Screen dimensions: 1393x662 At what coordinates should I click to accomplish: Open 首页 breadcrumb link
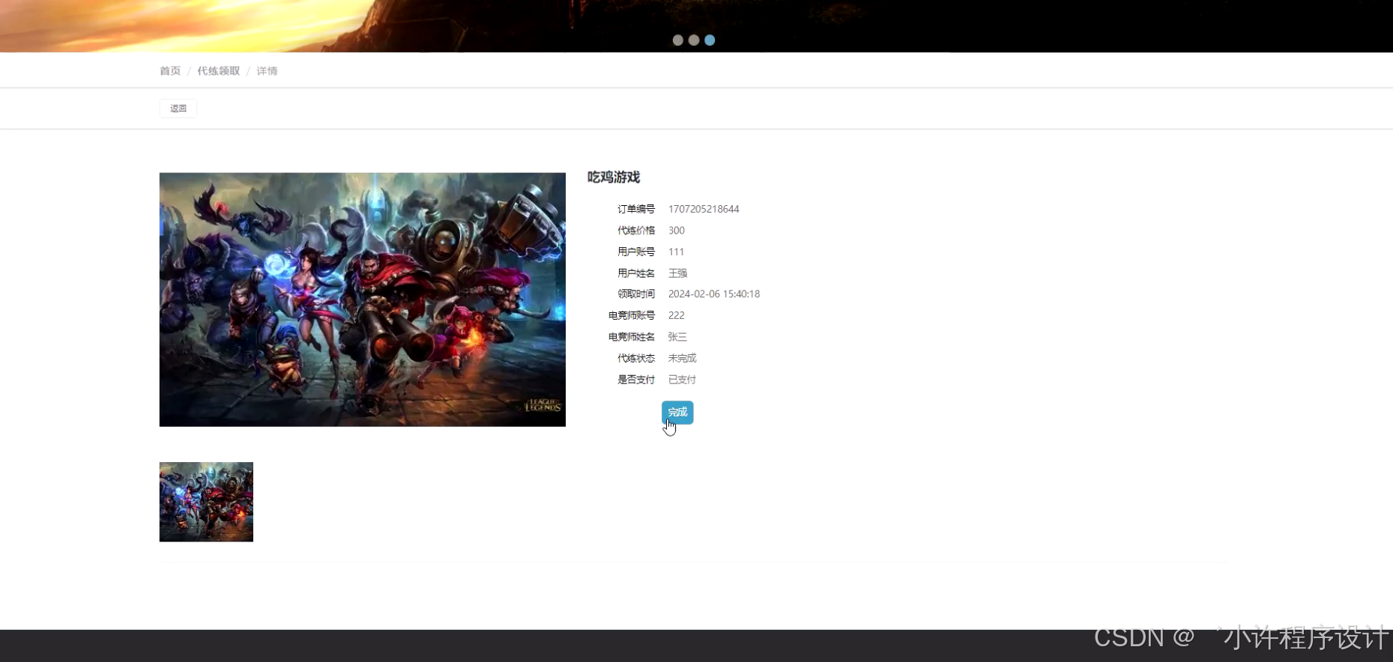[170, 71]
